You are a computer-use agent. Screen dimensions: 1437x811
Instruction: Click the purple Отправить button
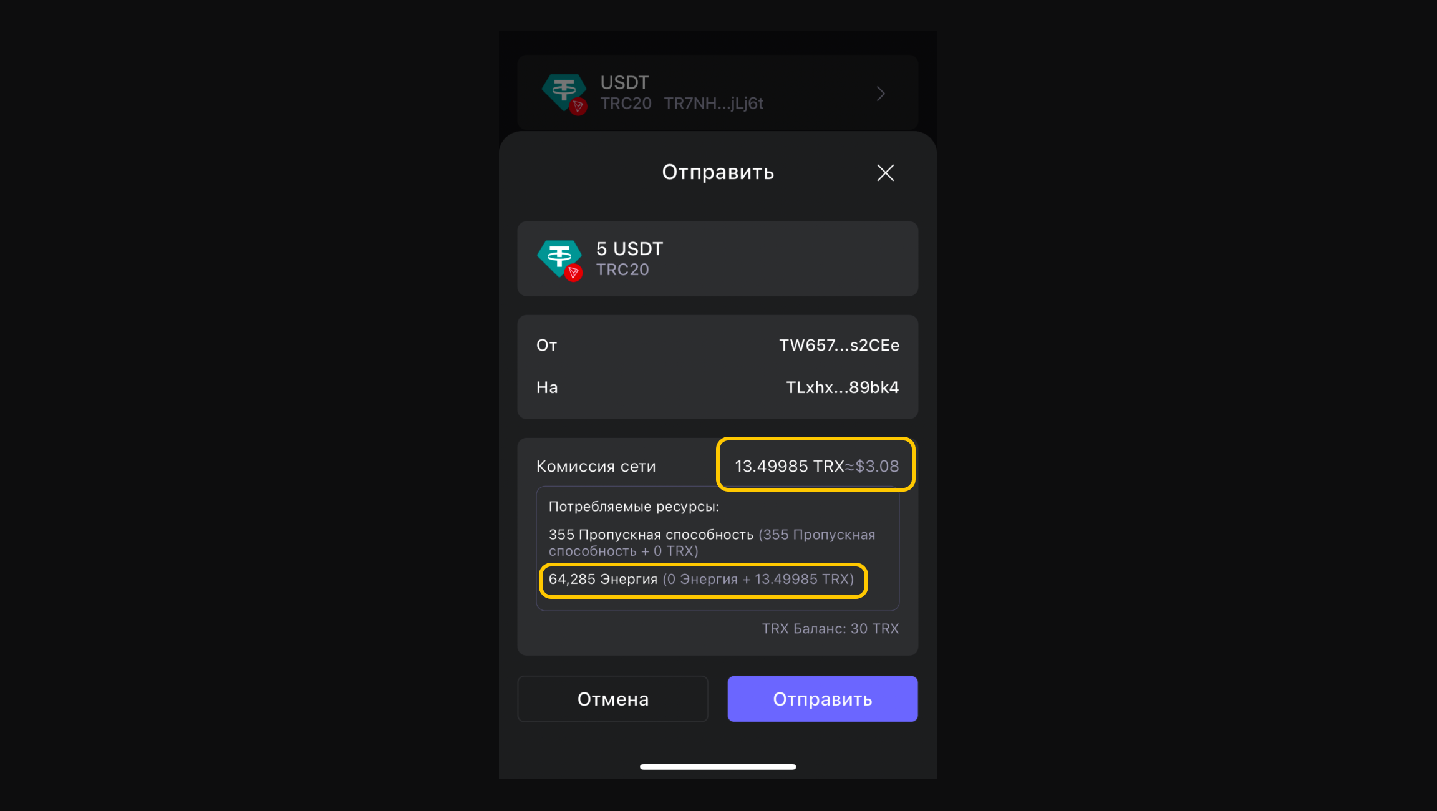[822, 699]
